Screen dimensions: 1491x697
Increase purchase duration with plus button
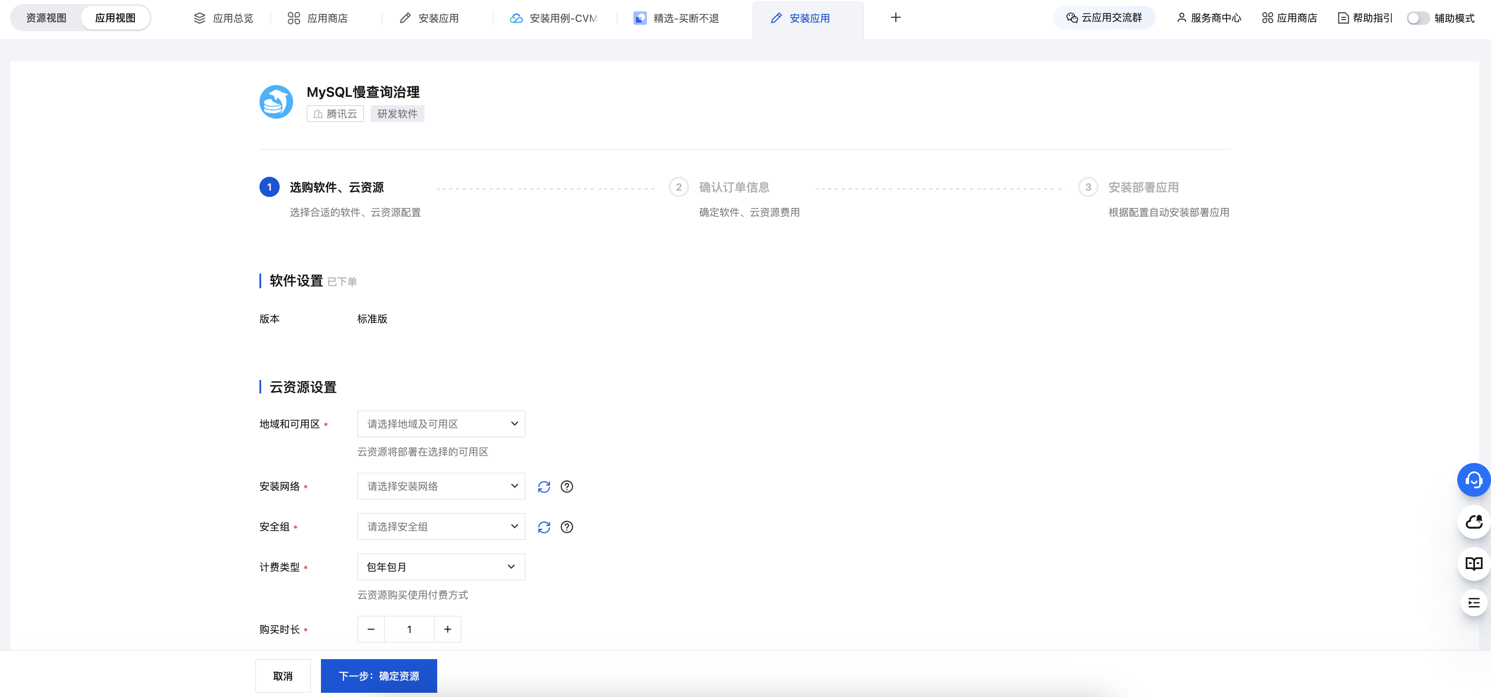(447, 629)
